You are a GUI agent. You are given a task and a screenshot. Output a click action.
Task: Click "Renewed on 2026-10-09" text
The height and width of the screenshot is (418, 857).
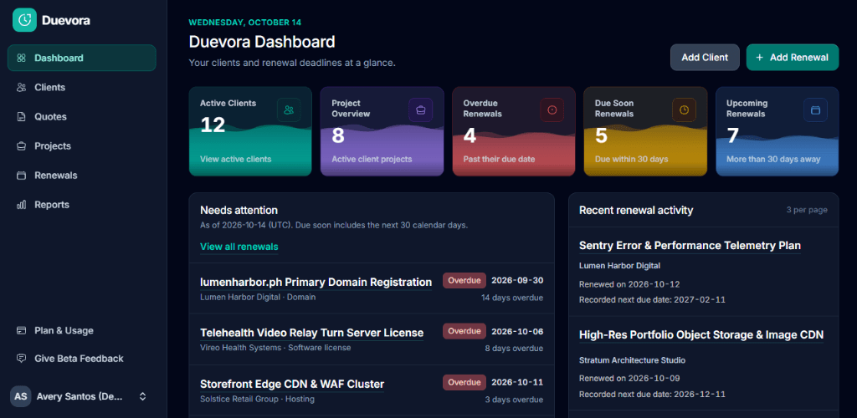click(x=629, y=378)
